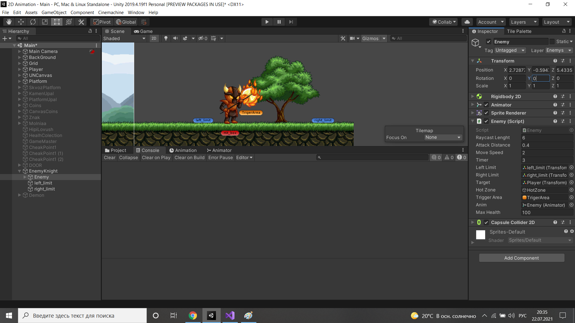Viewport: 575px width, 323px height.
Task: Pick object for Hot Zone field
Action: [x=571, y=190]
